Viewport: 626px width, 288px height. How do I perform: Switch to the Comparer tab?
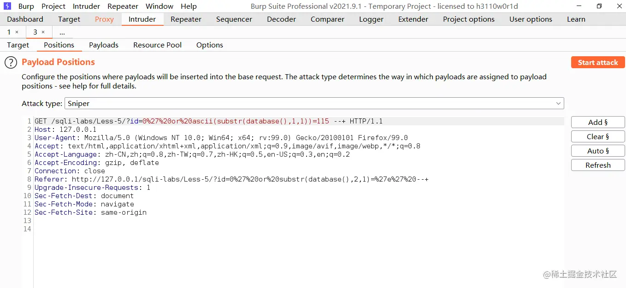click(x=327, y=19)
